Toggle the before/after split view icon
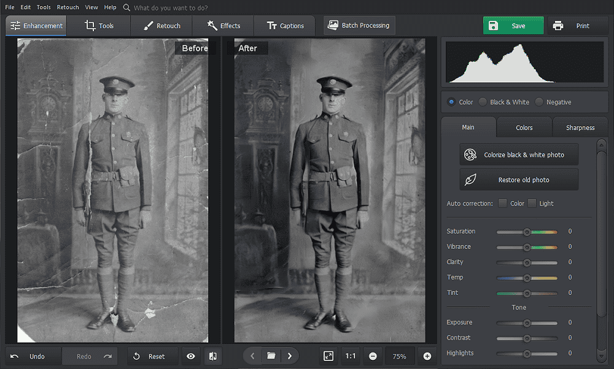This screenshot has width=614, height=369. tap(212, 356)
